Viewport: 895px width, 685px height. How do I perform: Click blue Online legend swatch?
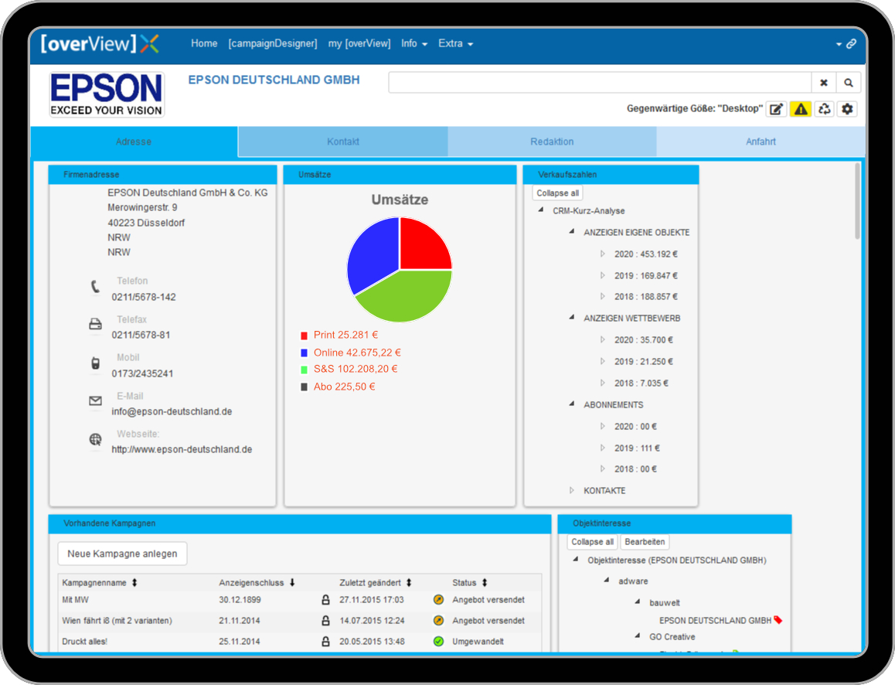(305, 353)
